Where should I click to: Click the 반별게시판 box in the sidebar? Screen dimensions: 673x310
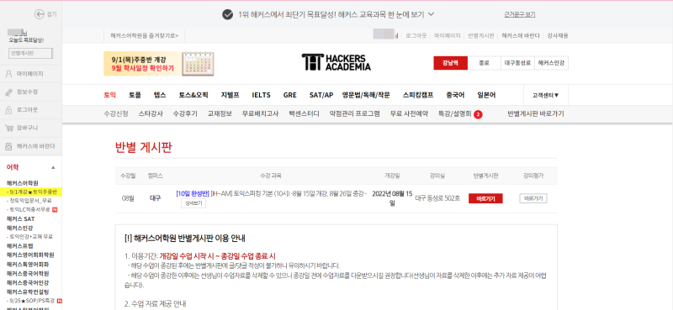30,53
